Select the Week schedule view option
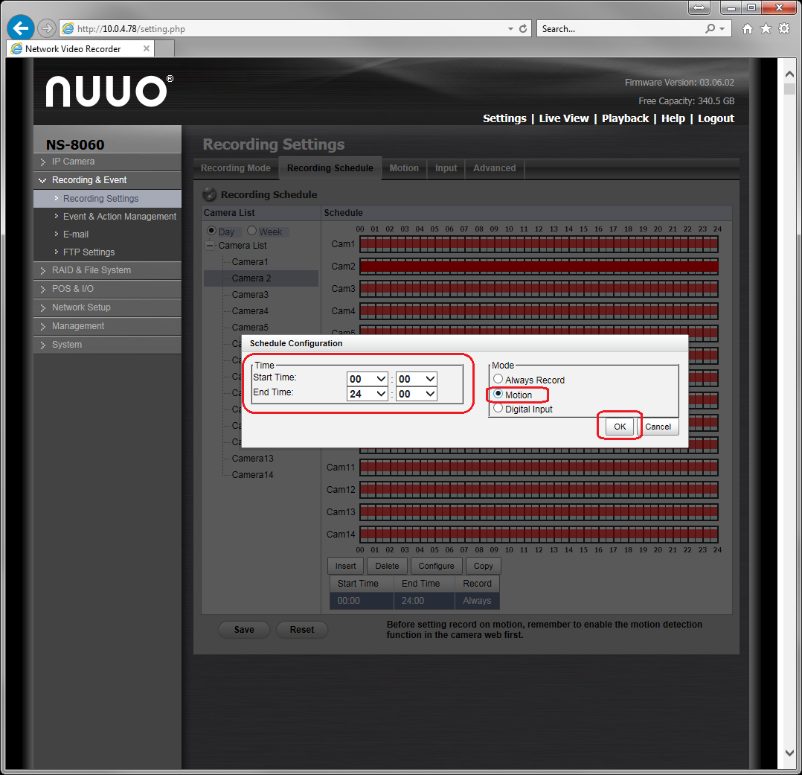The height and width of the screenshot is (775, 802). click(251, 232)
